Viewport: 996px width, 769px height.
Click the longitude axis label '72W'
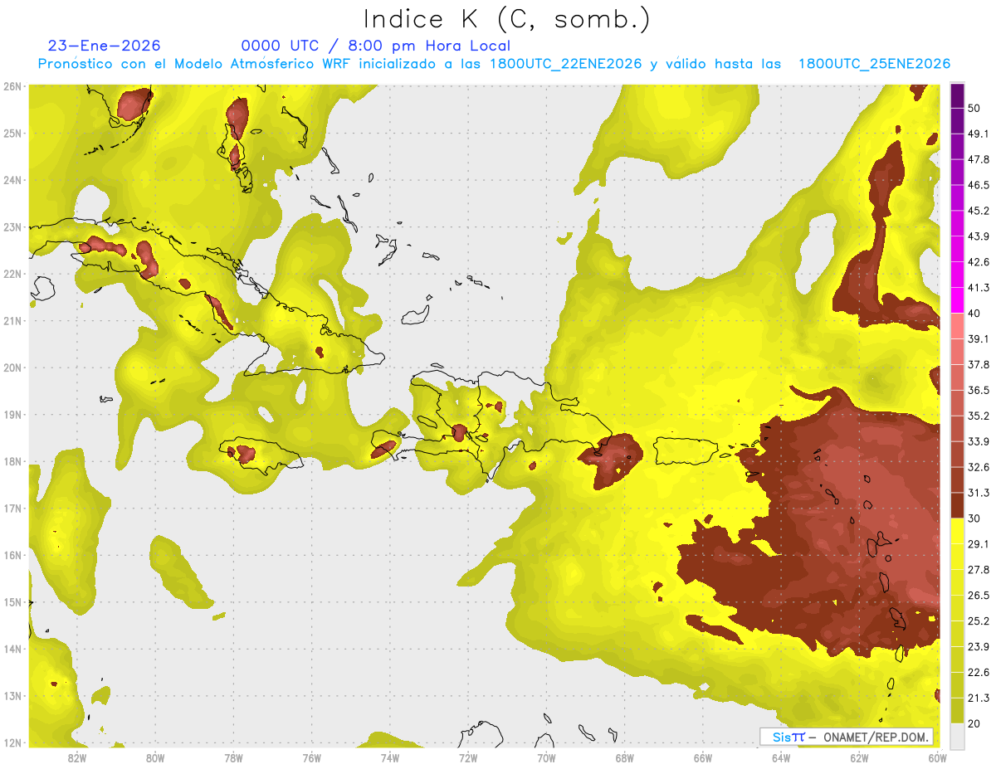[x=468, y=757]
